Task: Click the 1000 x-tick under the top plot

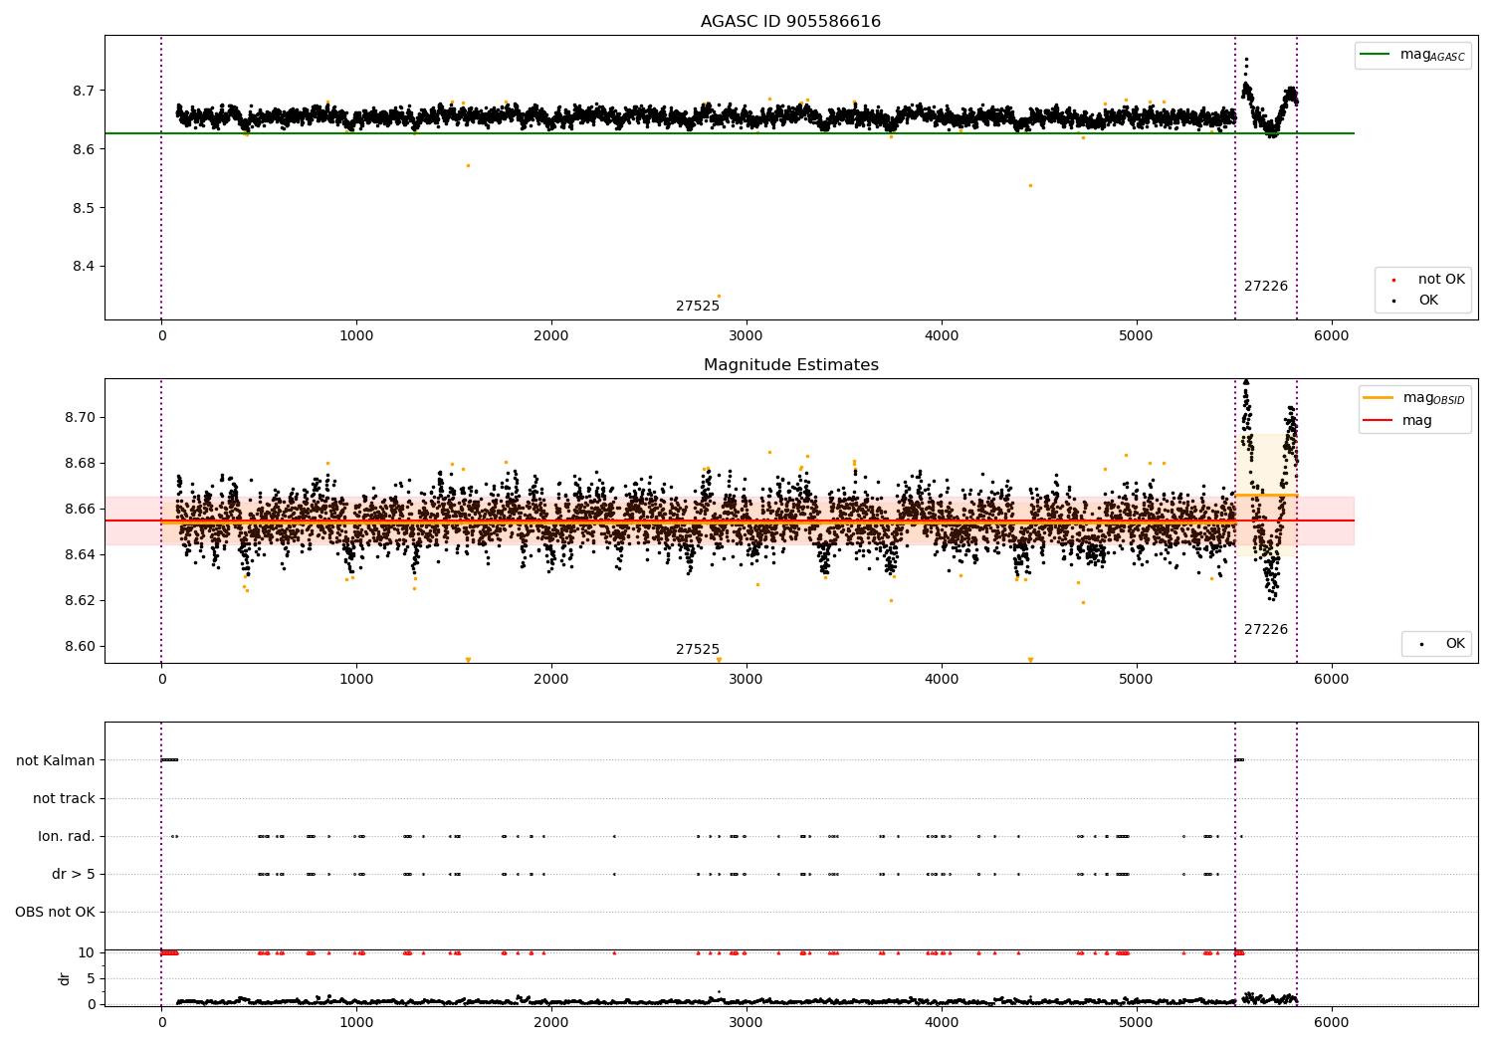Action: pyautogui.click(x=356, y=335)
